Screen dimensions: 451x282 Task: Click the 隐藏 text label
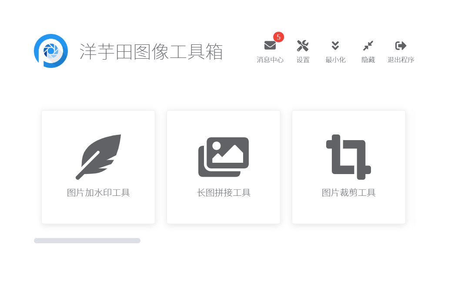[368, 60]
